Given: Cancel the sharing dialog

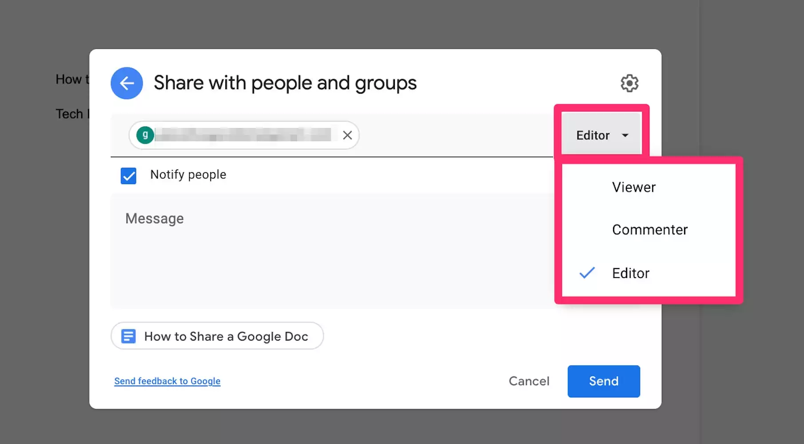Looking at the screenshot, I should click(529, 381).
